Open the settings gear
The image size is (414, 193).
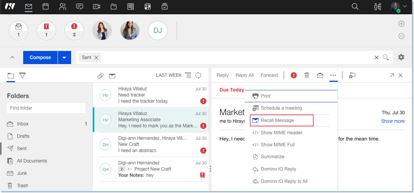pyautogui.click(x=401, y=57)
